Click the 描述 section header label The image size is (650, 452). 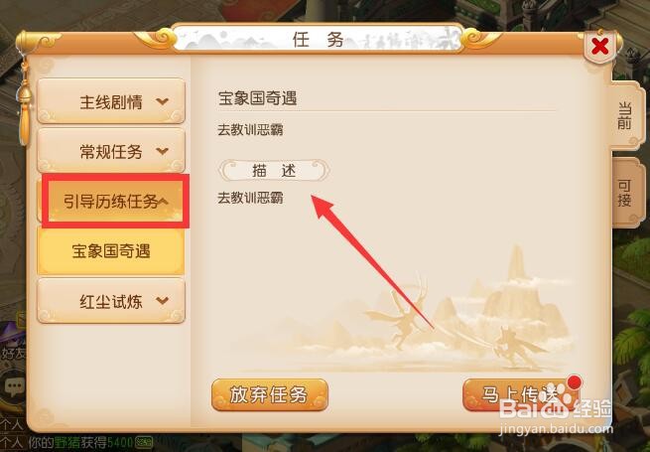pyautogui.click(x=274, y=171)
